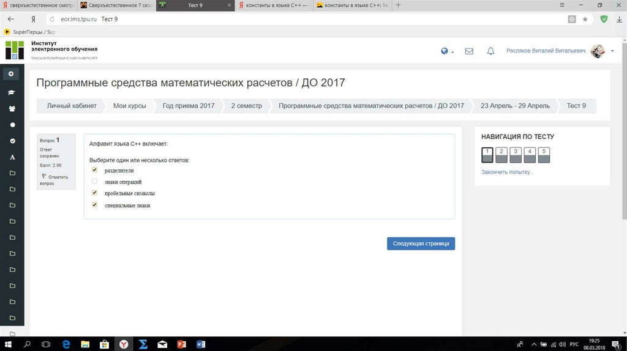Viewport: 627px width, 351px height.
Task: Open Личный кабинет breadcrumb
Action: (72, 106)
